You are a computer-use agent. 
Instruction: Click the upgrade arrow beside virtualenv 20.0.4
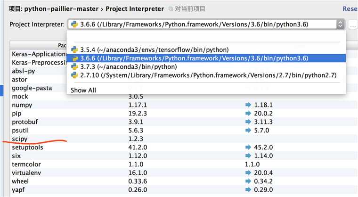[248, 172]
